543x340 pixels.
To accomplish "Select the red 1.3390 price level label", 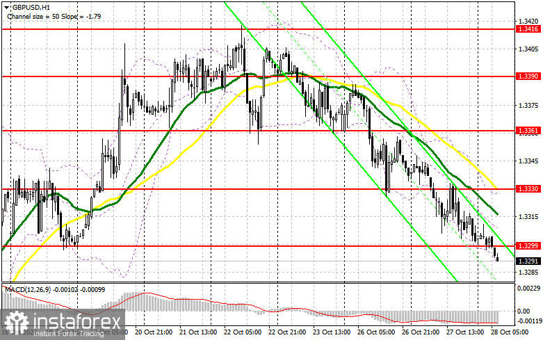I will pyautogui.click(x=528, y=76).
